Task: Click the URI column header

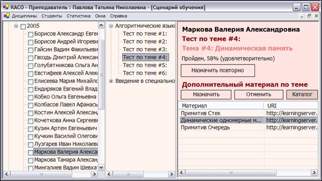Action: 291,105
